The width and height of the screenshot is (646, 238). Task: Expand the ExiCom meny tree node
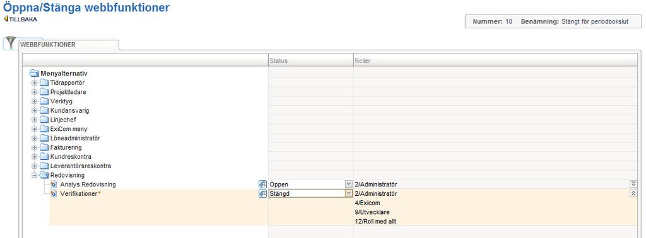click(35, 129)
